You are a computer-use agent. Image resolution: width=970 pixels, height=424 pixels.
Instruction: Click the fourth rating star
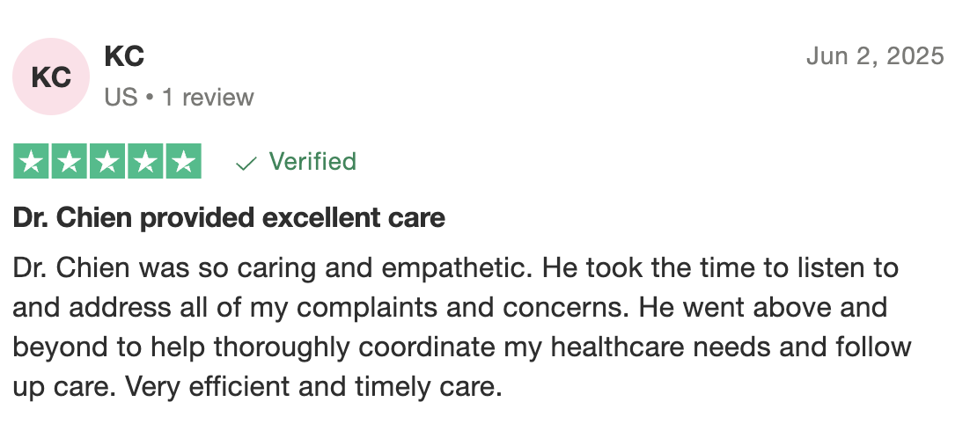[x=145, y=162]
